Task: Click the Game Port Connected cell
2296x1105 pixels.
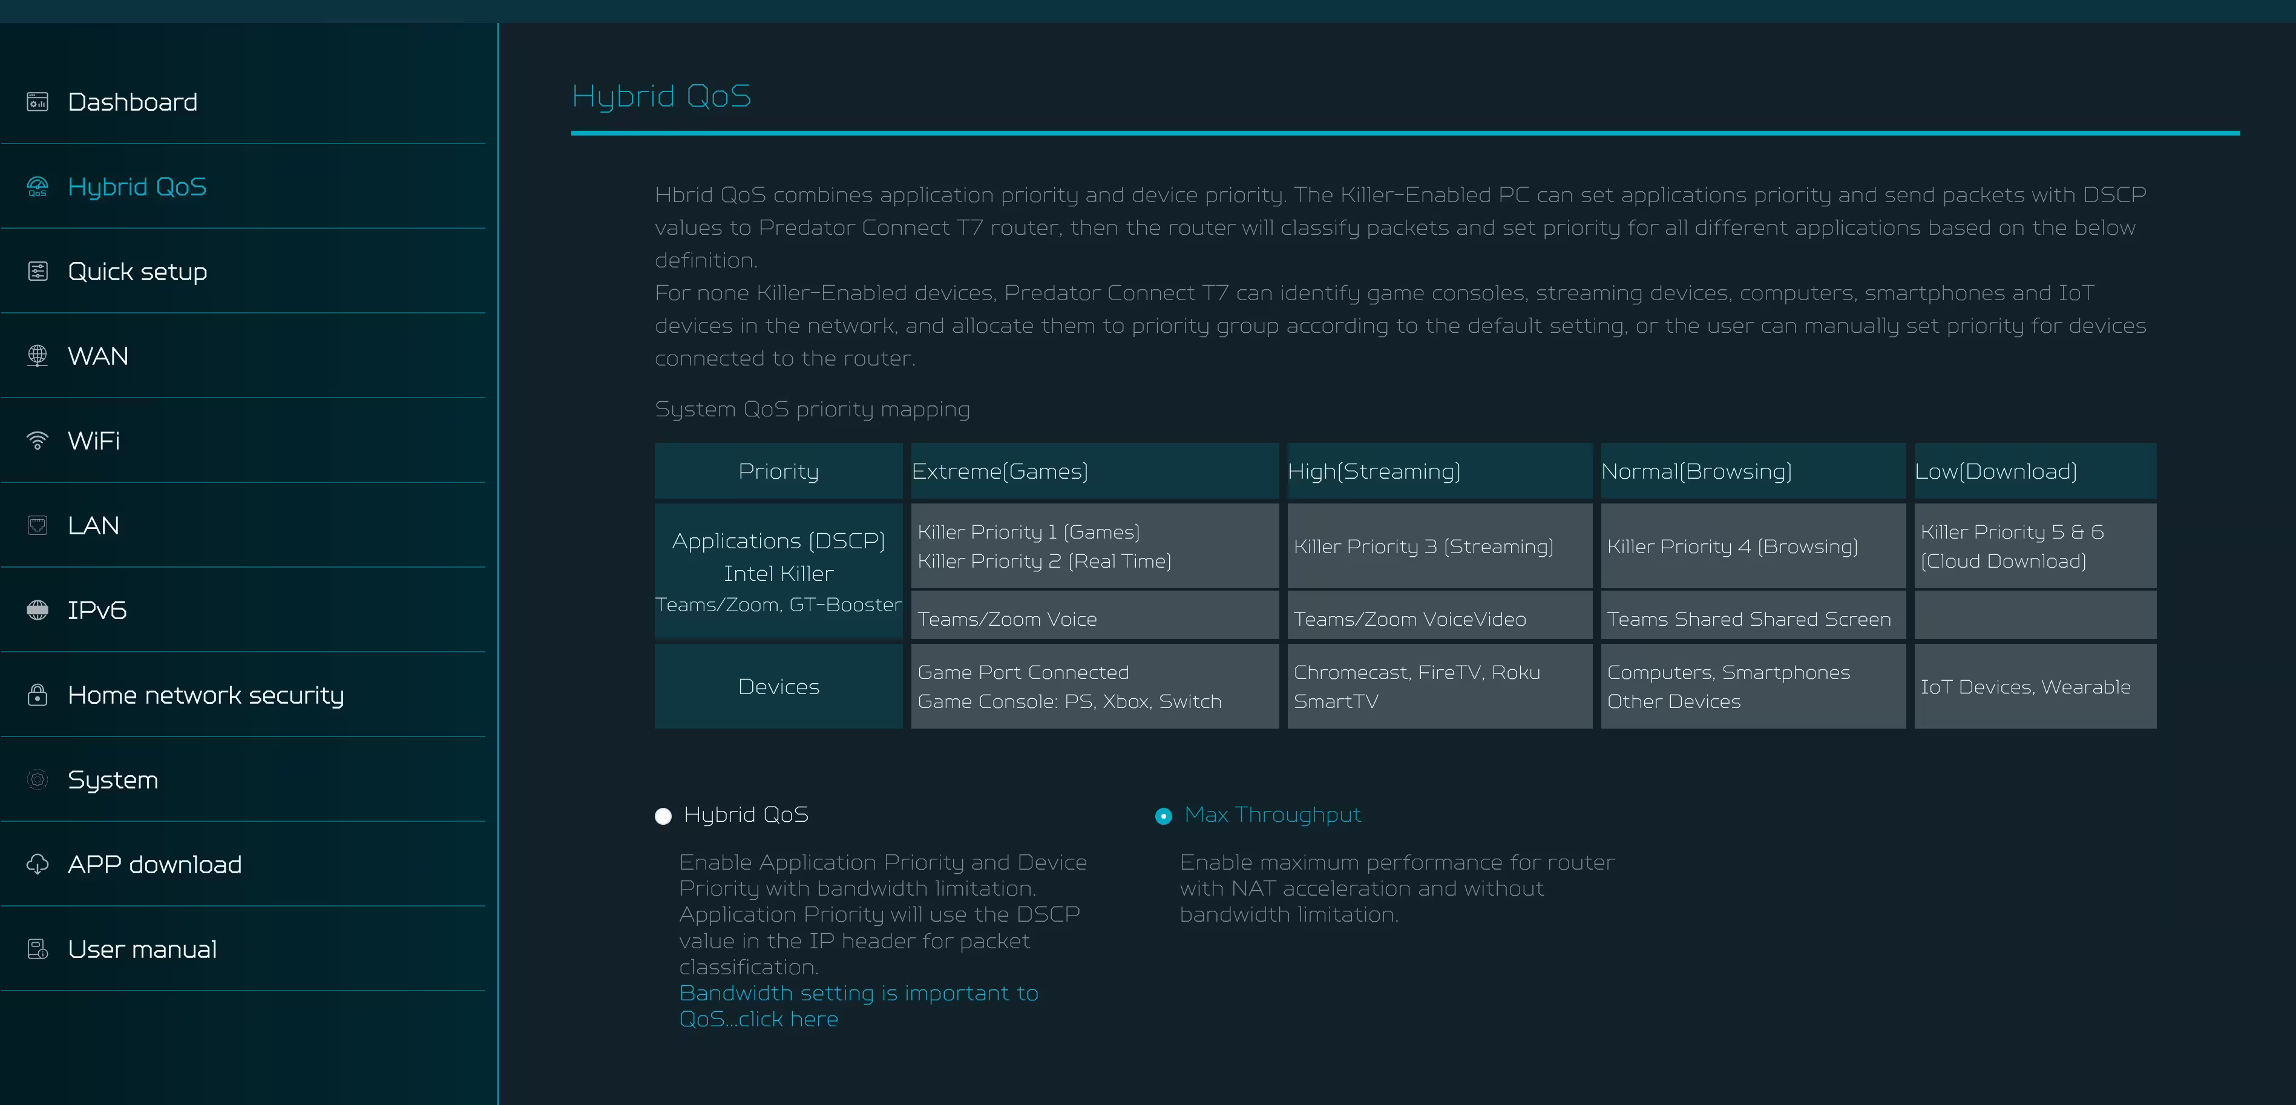Action: [1095, 686]
